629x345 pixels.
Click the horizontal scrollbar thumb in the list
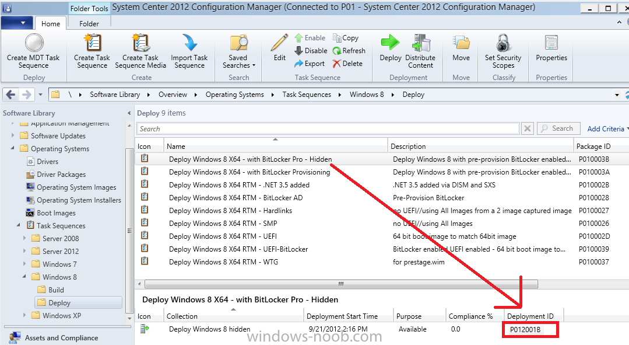click(341, 284)
